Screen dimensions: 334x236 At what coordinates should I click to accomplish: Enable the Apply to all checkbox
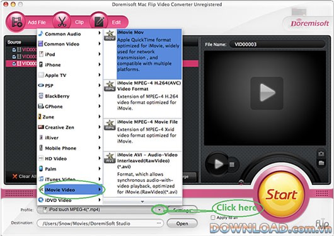tap(213, 218)
